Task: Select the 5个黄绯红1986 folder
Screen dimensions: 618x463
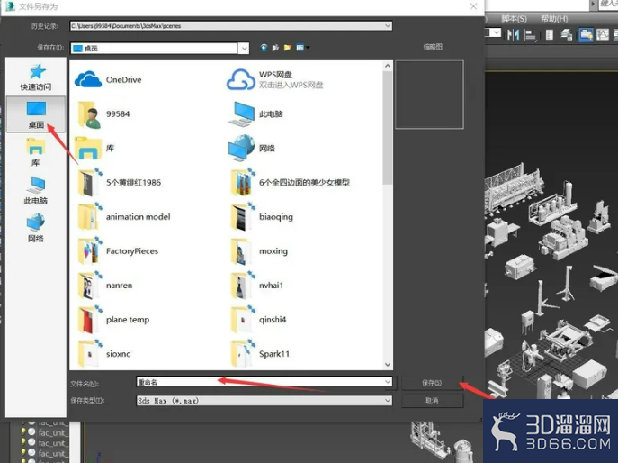Action: 119,182
